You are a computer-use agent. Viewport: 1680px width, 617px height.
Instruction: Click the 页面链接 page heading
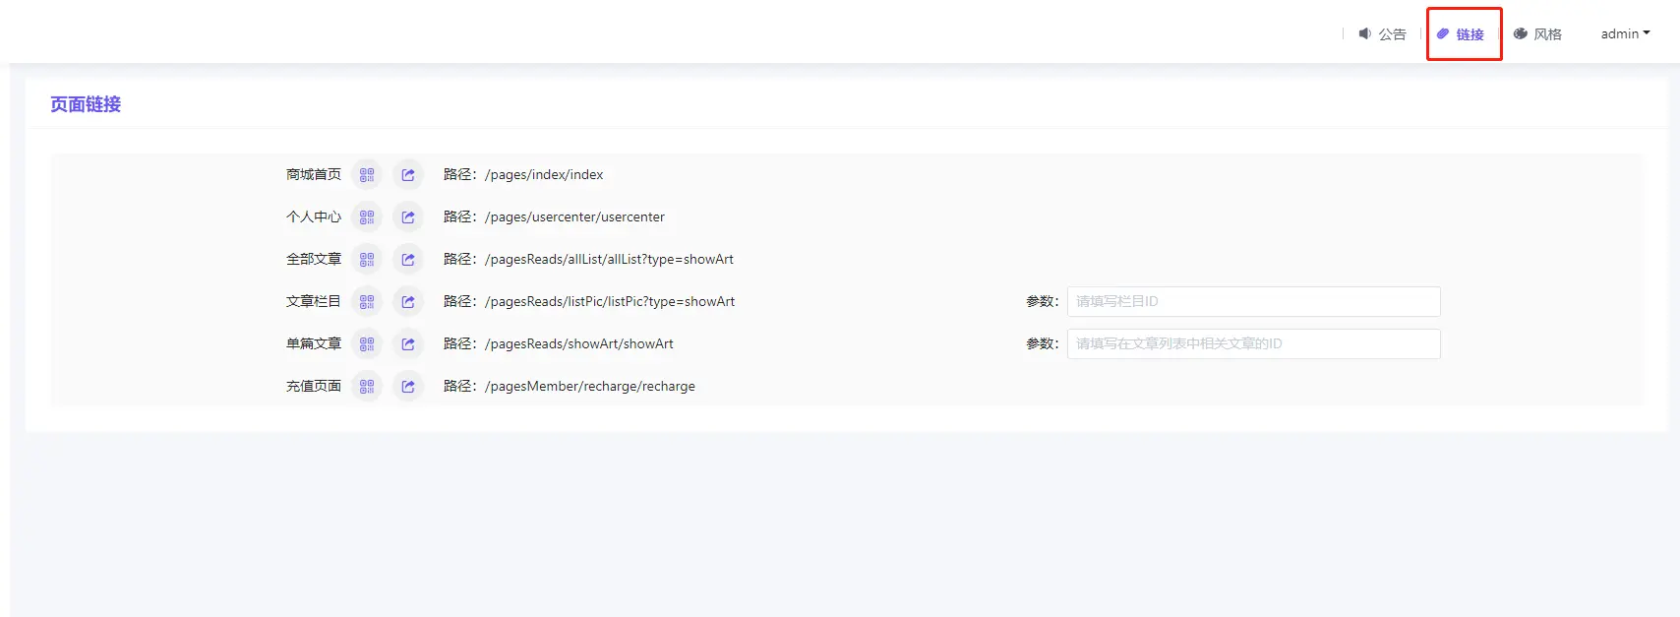[x=86, y=104]
